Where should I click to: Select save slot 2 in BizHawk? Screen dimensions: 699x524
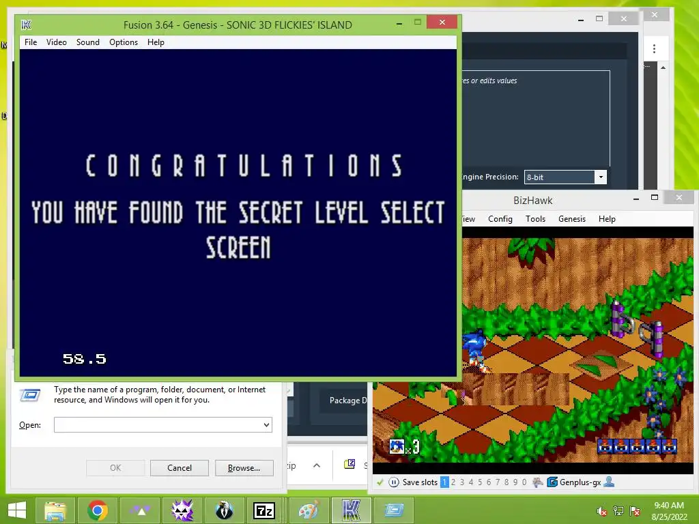453,482
